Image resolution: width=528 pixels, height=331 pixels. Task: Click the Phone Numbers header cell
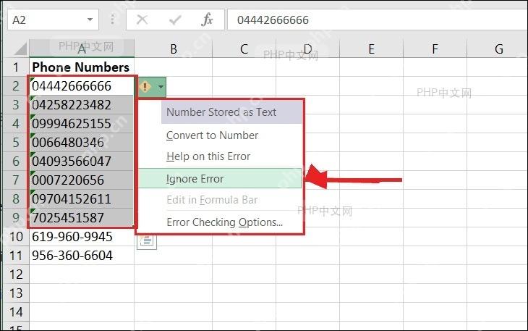point(82,67)
